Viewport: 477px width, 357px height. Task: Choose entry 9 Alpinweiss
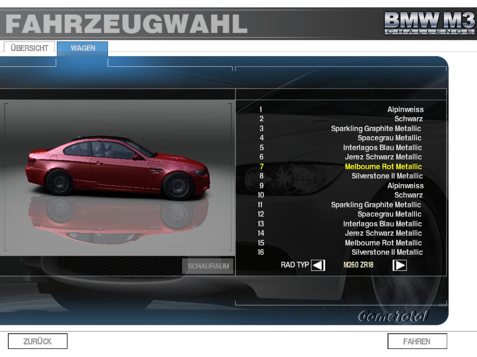click(x=341, y=185)
